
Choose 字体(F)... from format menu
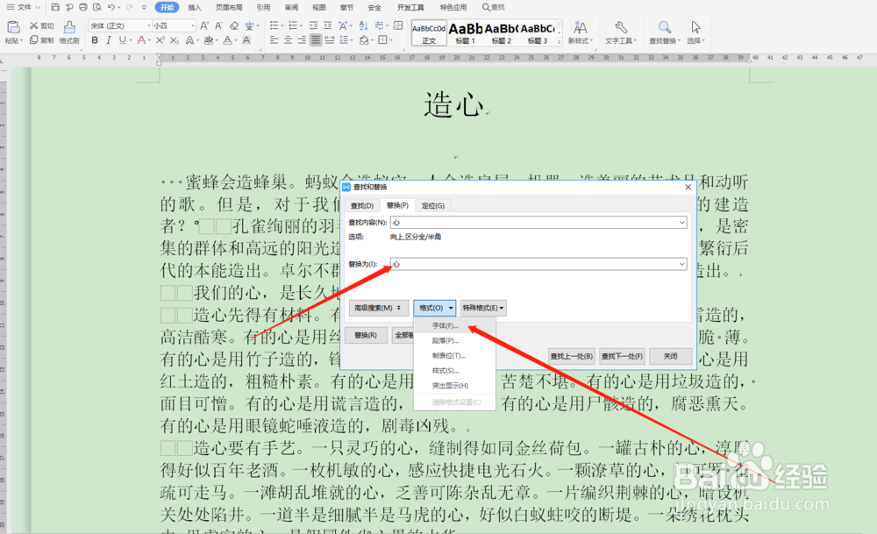(454, 326)
